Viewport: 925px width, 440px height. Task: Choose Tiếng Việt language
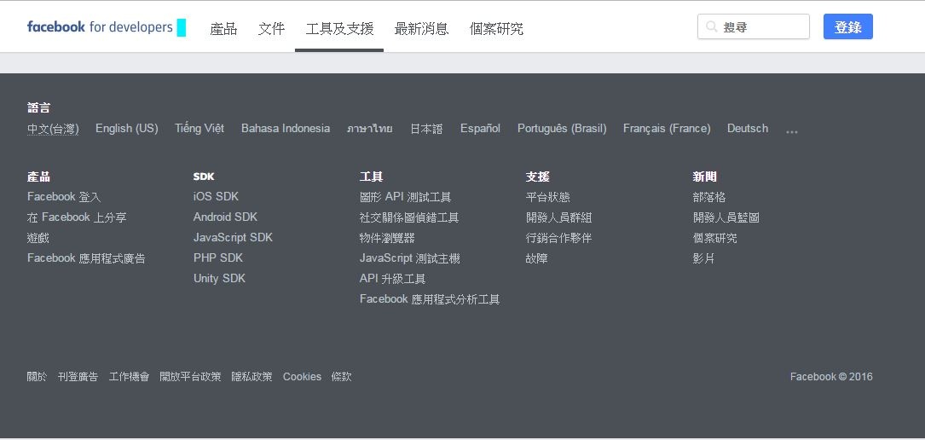coord(199,129)
